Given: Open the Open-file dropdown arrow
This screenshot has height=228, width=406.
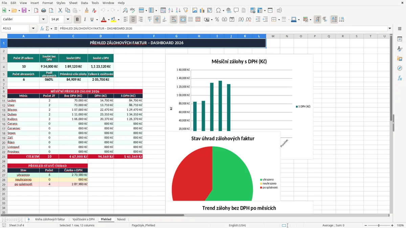Looking at the screenshot, I should pyautogui.click(x=19, y=10).
